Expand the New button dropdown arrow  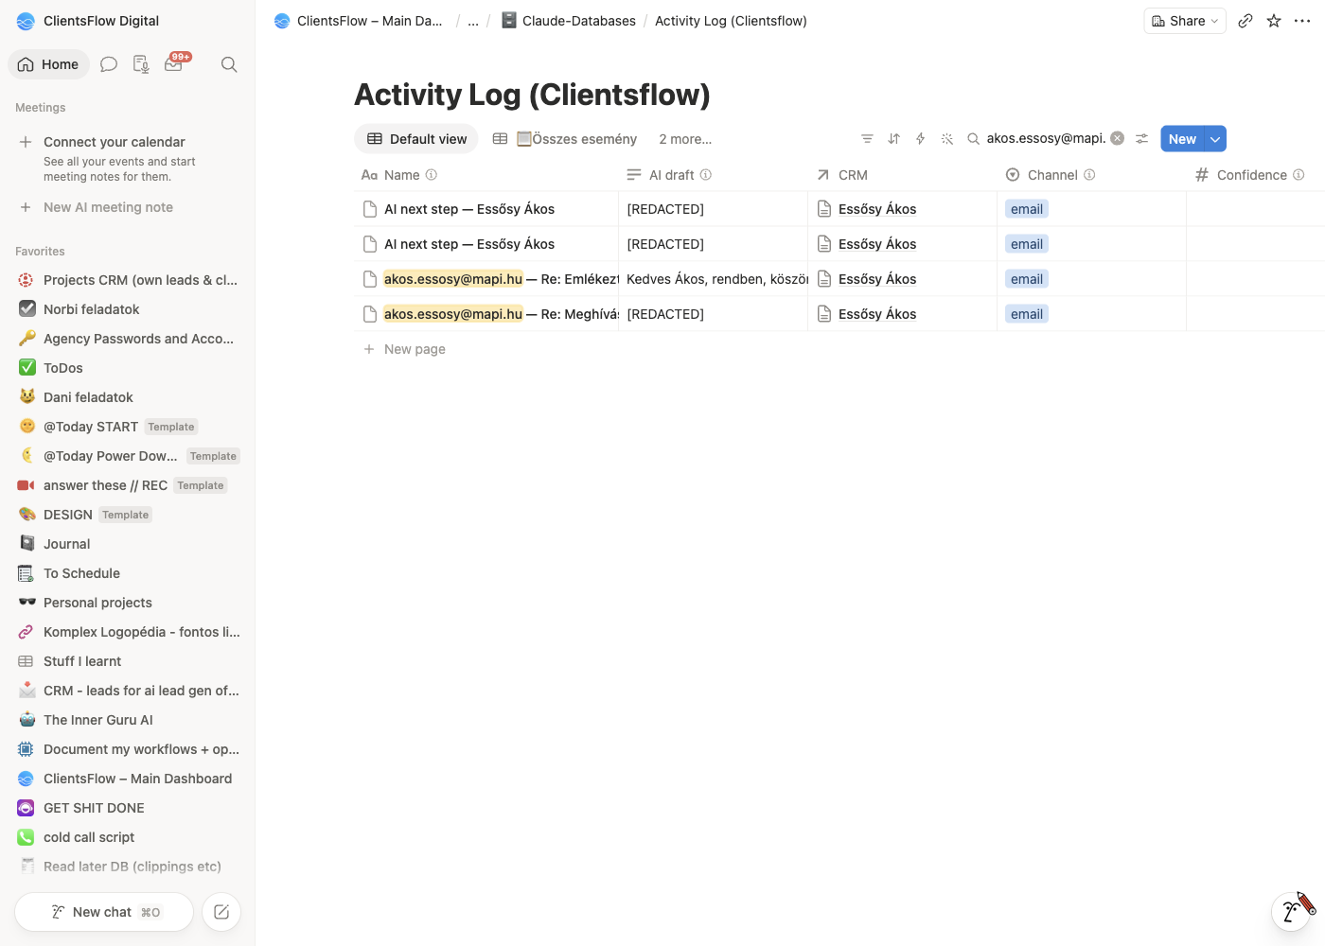point(1215,139)
